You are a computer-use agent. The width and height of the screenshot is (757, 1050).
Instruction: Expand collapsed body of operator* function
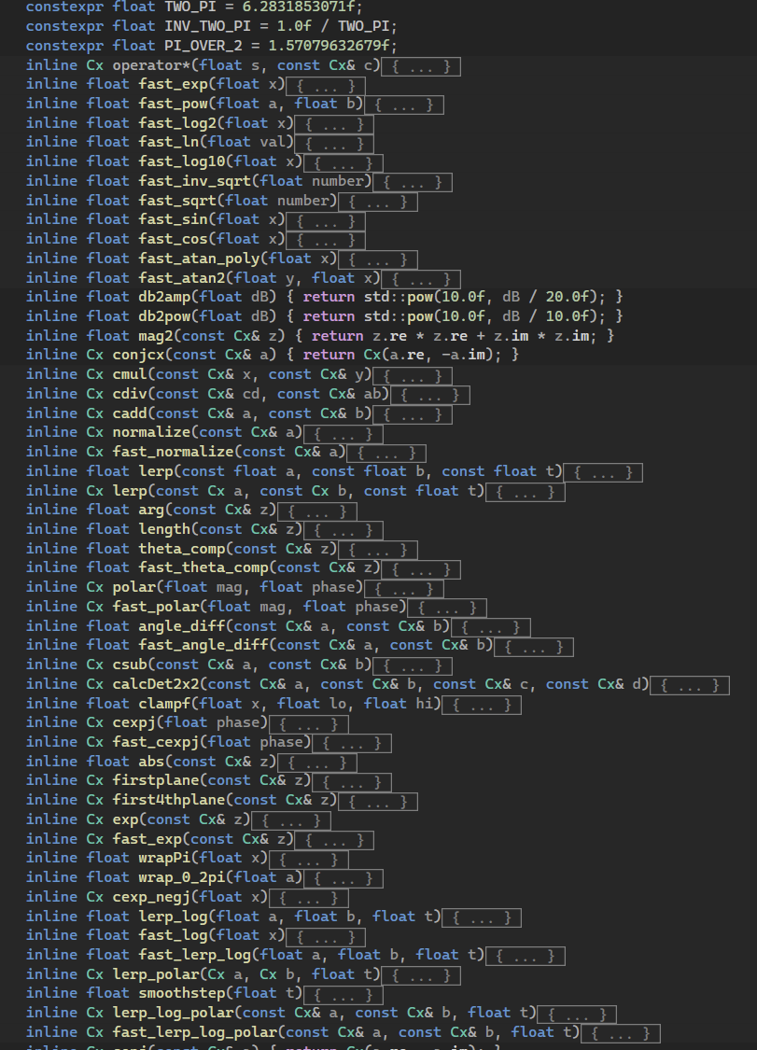tap(421, 66)
